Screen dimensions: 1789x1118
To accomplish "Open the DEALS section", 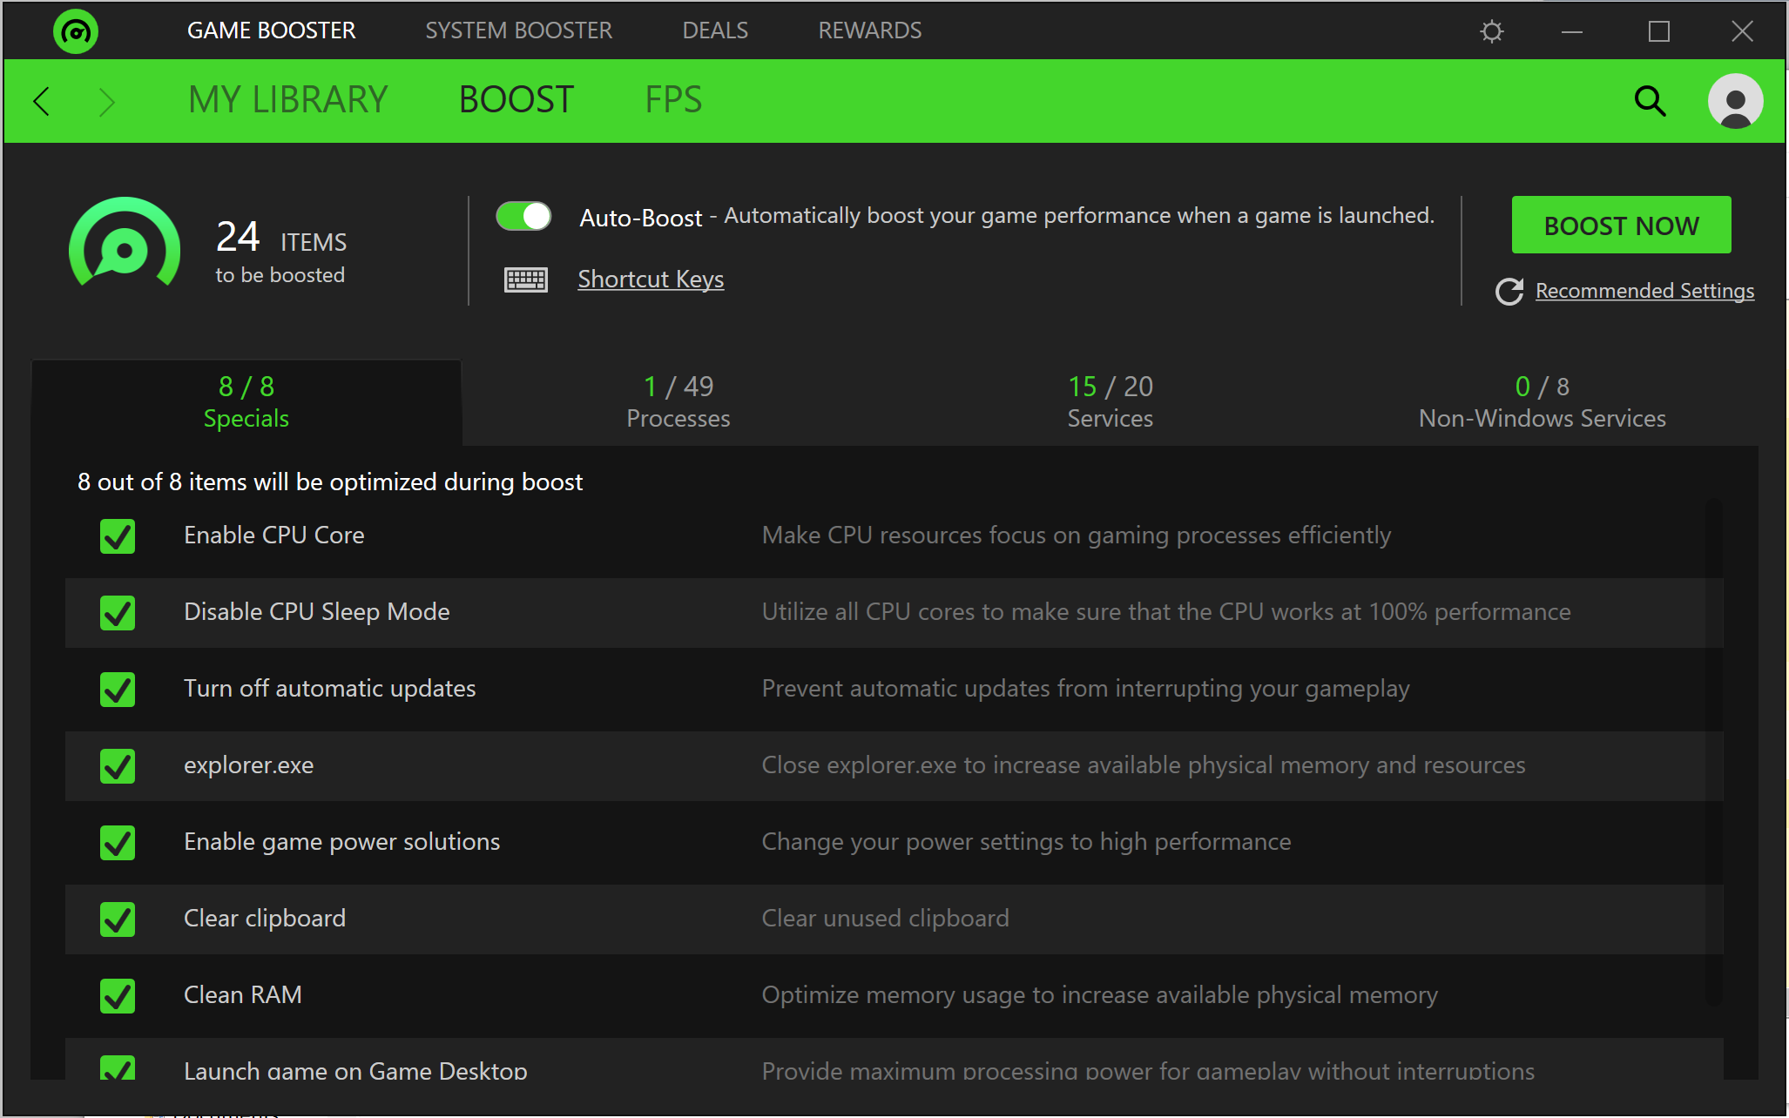I will click(715, 30).
